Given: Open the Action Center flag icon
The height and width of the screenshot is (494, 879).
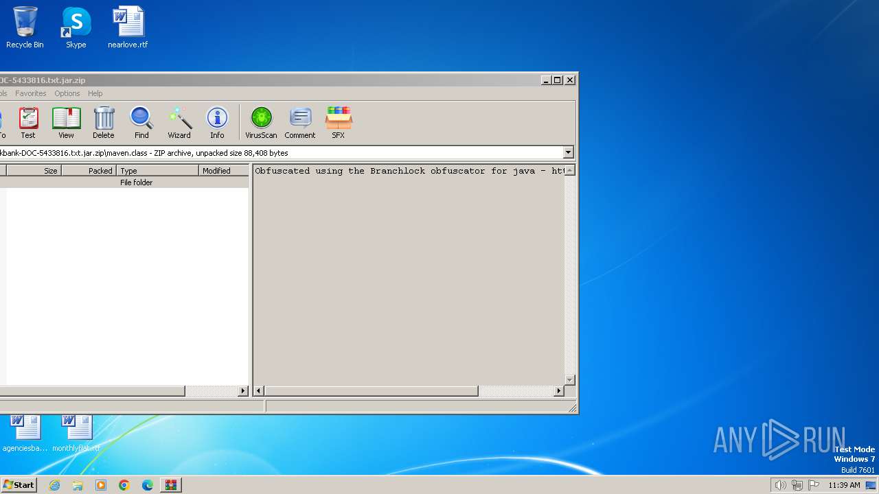Looking at the screenshot, I should pyautogui.click(x=813, y=485).
